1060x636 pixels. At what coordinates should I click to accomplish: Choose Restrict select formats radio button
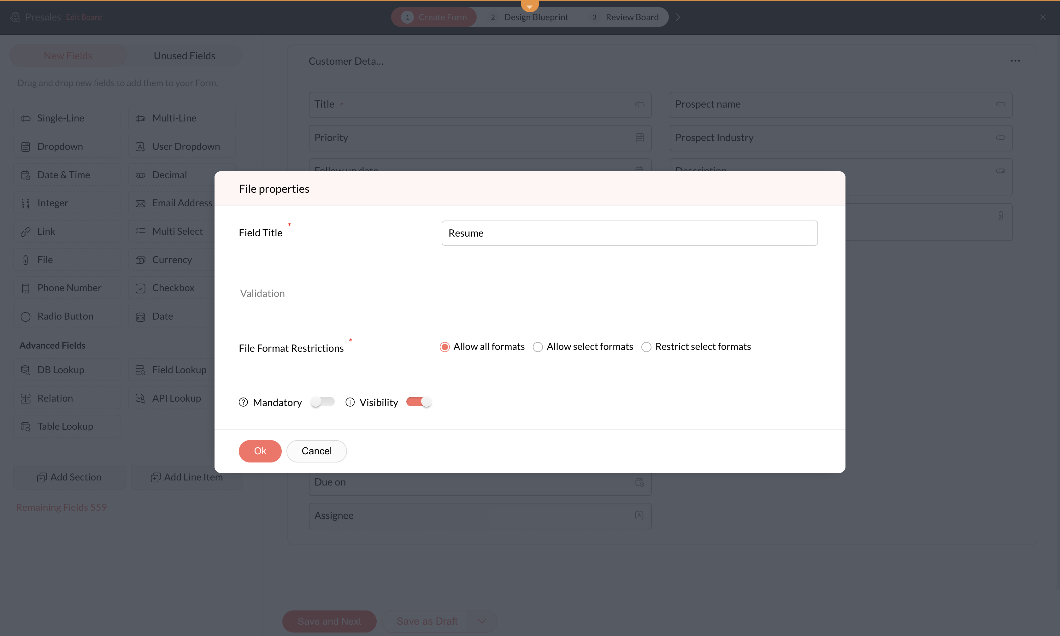(646, 347)
